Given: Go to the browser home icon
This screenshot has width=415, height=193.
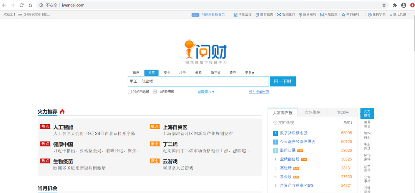Looking at the screenshot, I should tap(30, 5).
